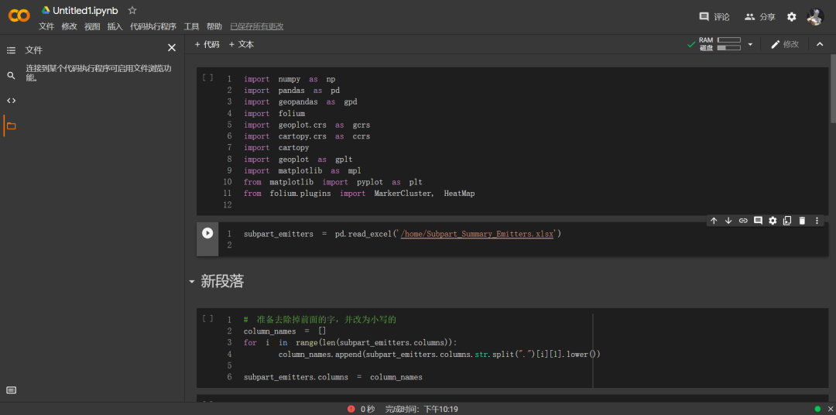Run the read_excel code cell

[207, 233]
